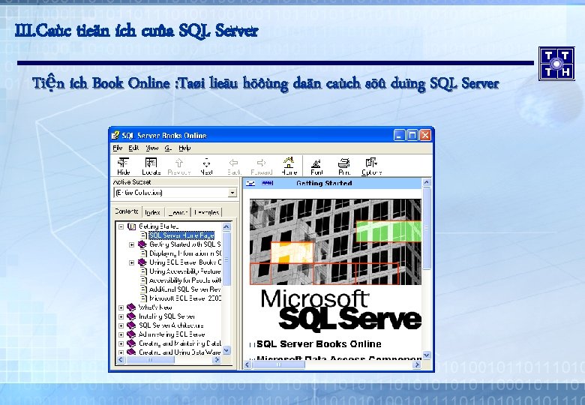Switch to the Index tab

pos(152,212)
